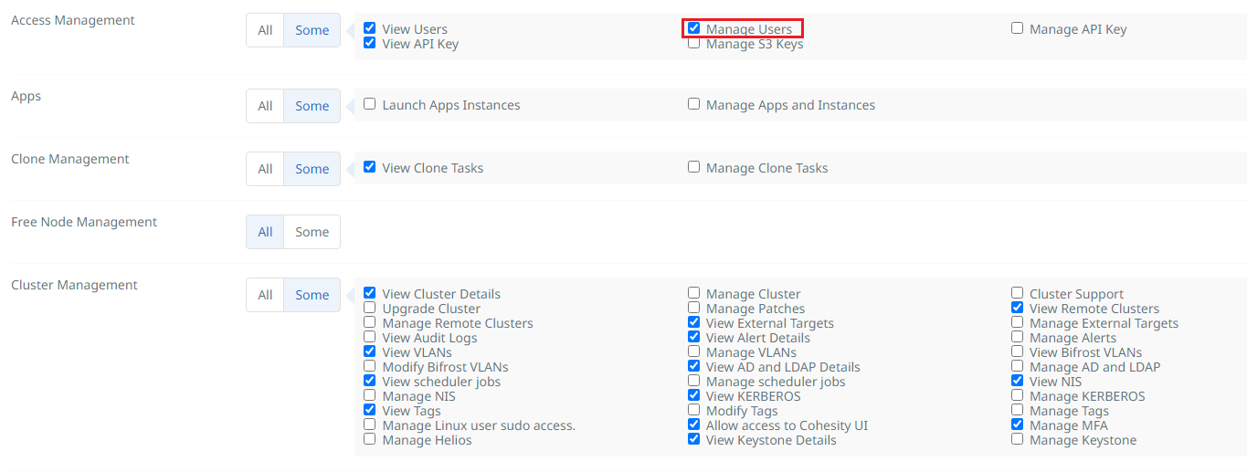Image resolution: width=1247 pixels, height=472 pixels.
Task: Enable the View Bifrost VLANs checkbox
Action: [1017, 351]
